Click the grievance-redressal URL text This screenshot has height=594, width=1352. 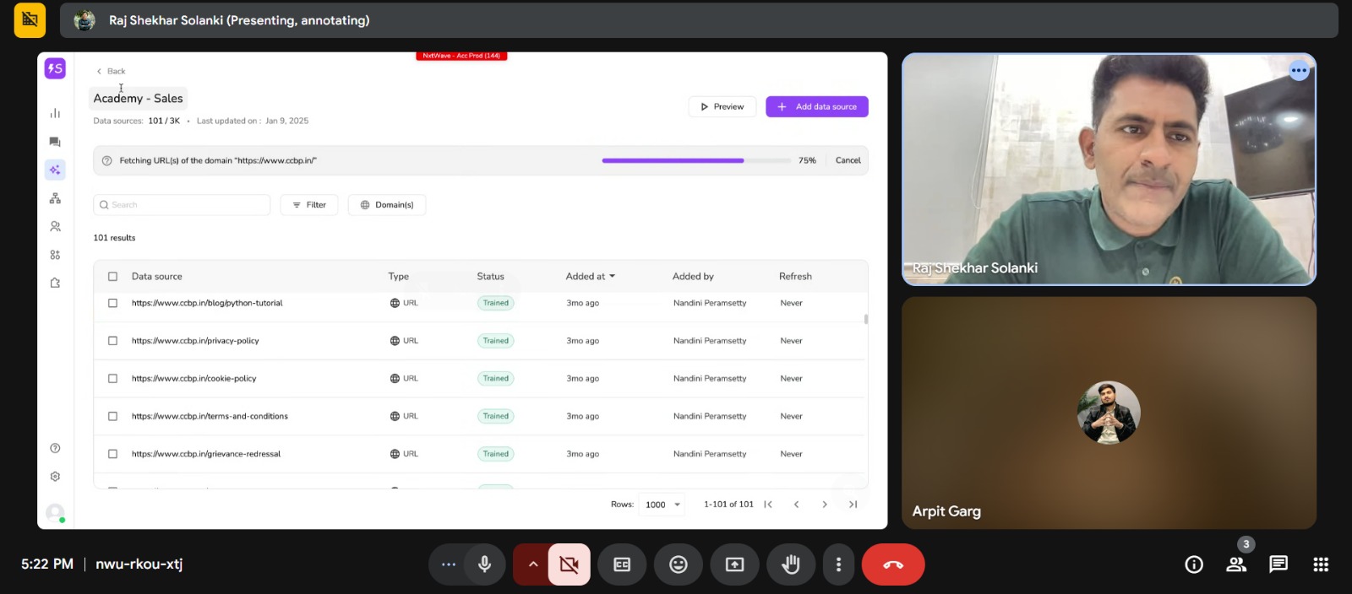(x=206, y=454)
